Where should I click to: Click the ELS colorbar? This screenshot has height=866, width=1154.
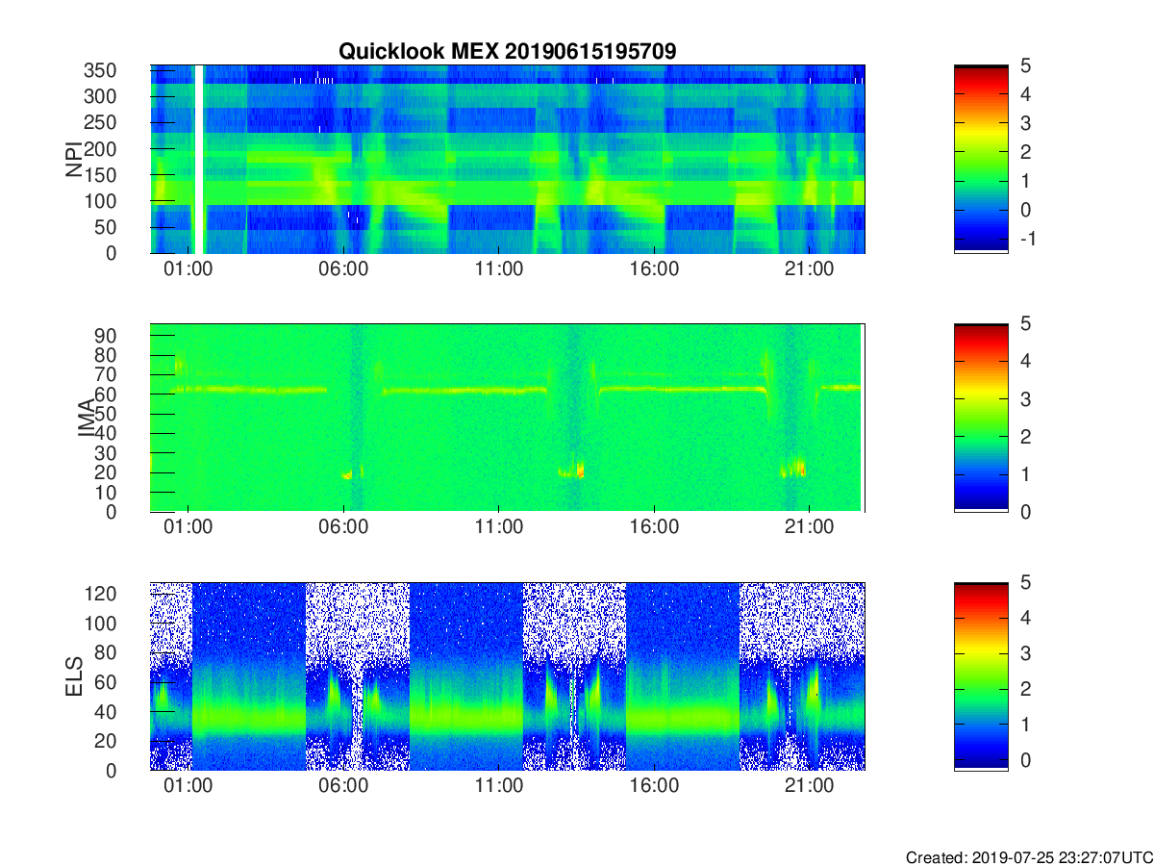point(981,676)
